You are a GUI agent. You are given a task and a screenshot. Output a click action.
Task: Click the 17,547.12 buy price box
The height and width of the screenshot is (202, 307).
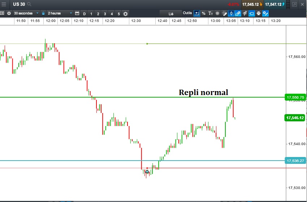coord(275,4)
